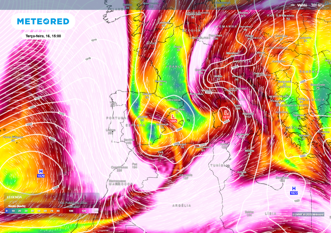This screenshot has width=331, height=233.
Task: Click the blue H marker in the Atlantic
Action: pos(41,171)
